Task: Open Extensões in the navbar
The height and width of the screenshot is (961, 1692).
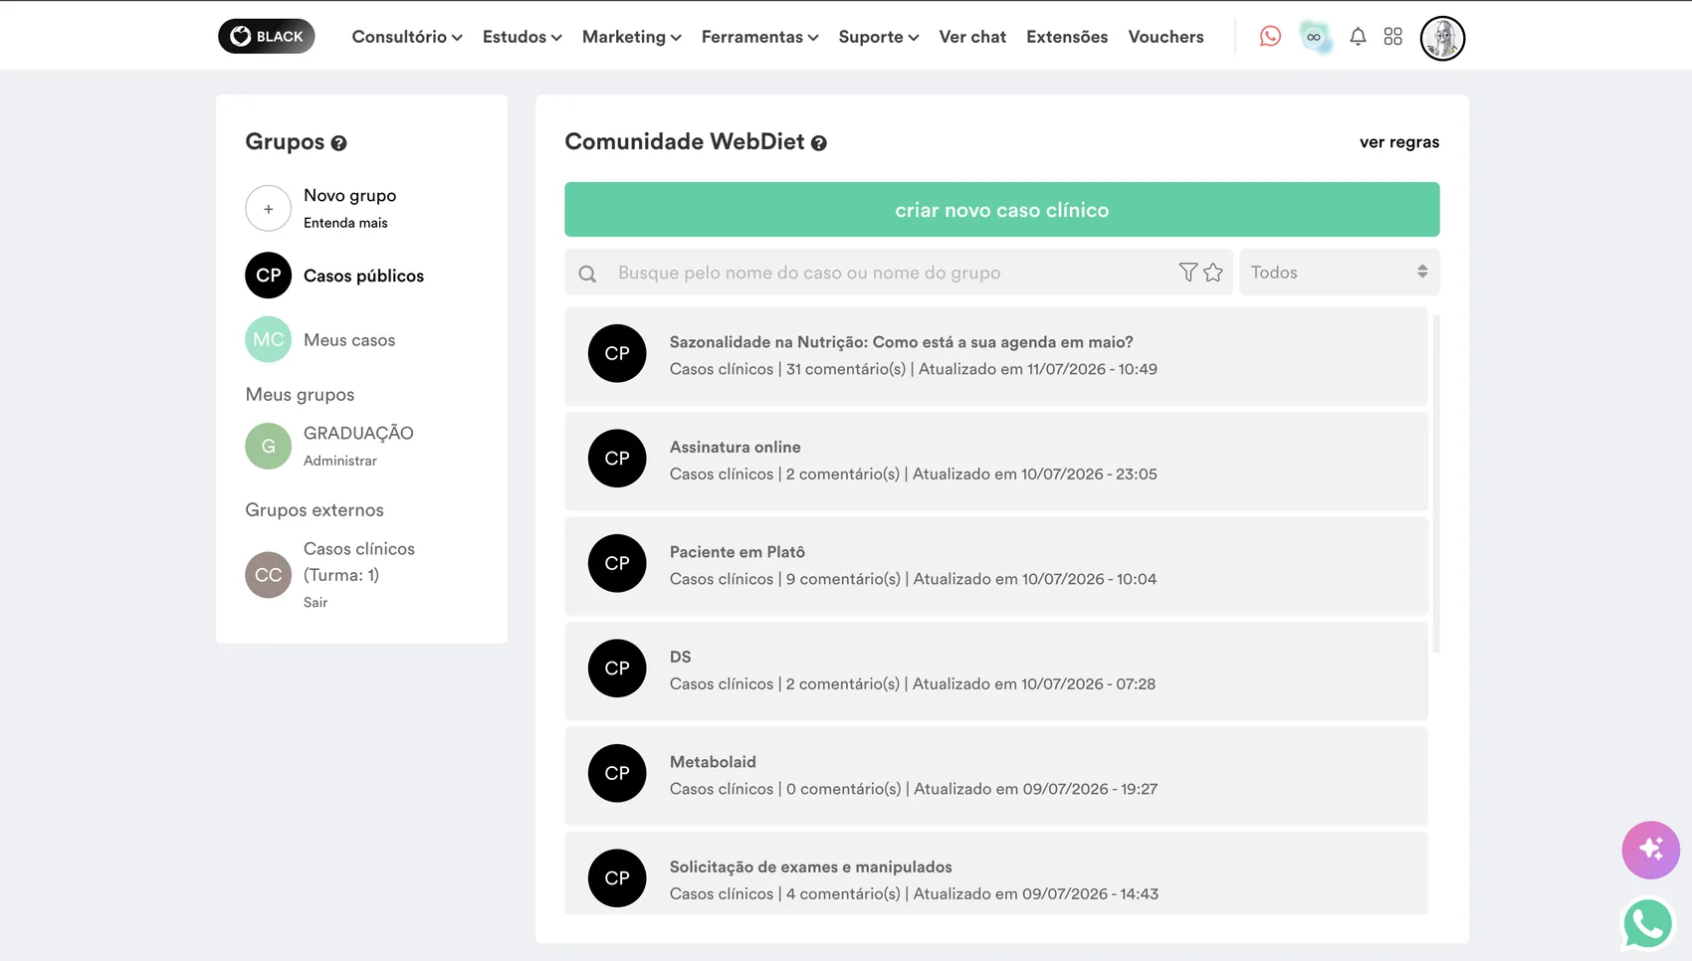Action: [1067, 37]
